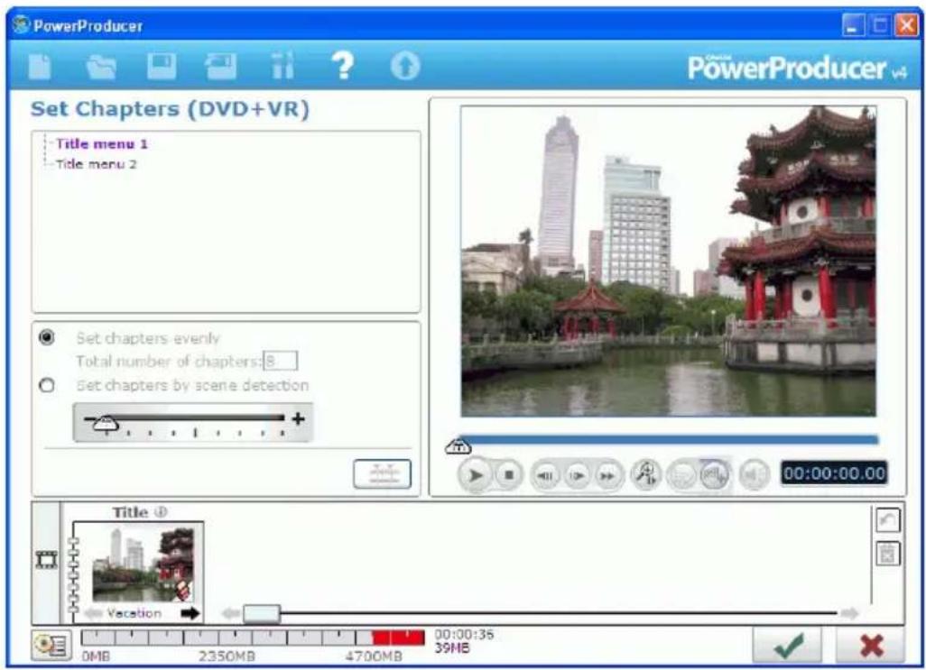Click the scene detection sensitivity slider
The width and height of the screenshot is (926, 670).
tap(192, 422)
